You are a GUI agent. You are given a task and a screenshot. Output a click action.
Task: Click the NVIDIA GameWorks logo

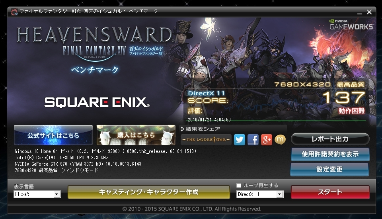(x=351, y=24)
